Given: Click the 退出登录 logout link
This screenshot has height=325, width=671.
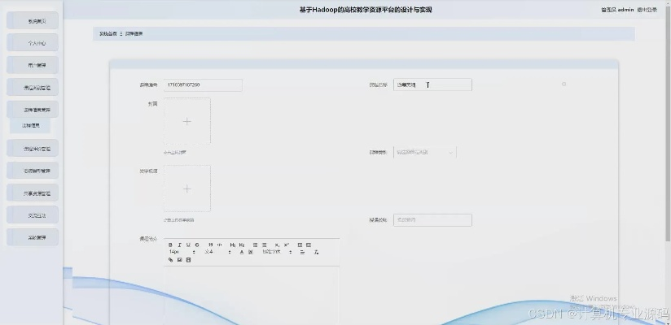Looking at the screenshot, I should pos(647,10).
